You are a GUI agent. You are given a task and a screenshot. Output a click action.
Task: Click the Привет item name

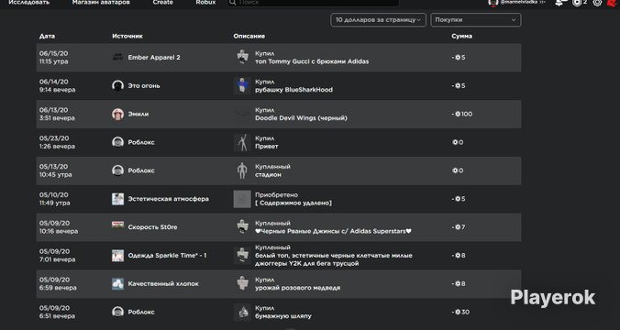267,147
